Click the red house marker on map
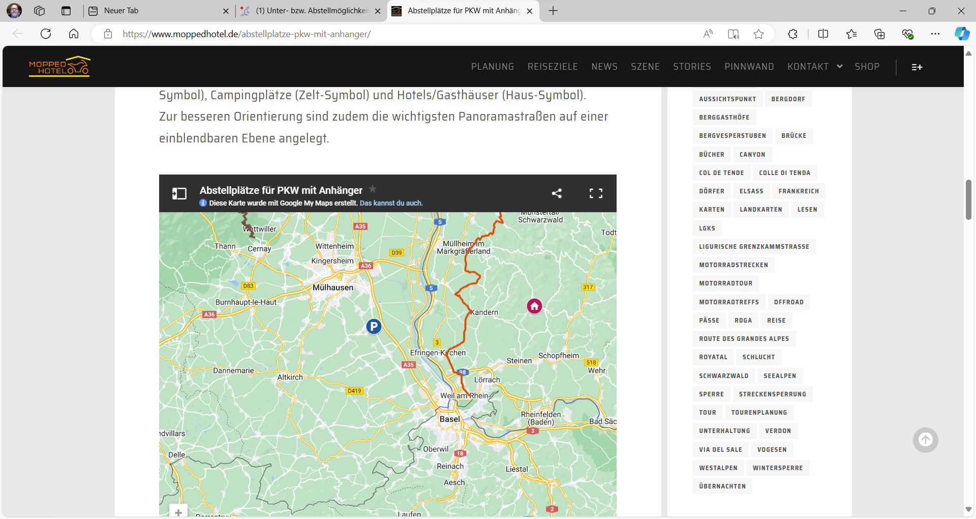Screen dimensions: 976x519 click(534, 306)
